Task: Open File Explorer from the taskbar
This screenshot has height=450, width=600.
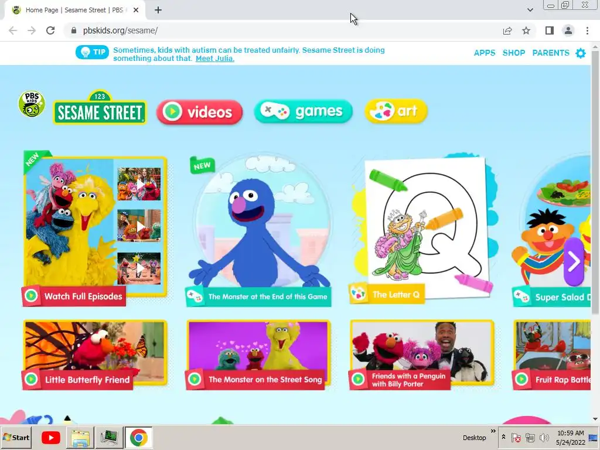Action: [x=80, y=437]
